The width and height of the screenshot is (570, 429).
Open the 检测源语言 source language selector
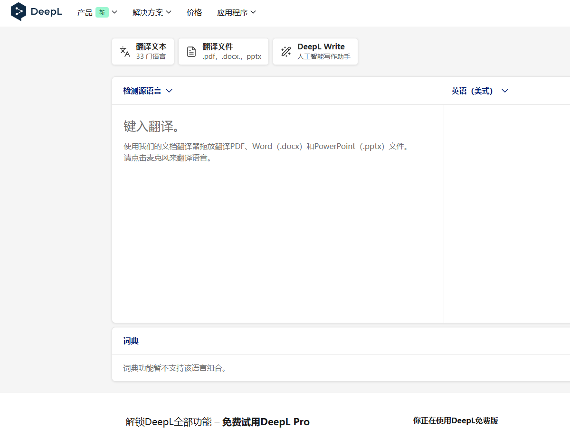click(x=148, y=91)
